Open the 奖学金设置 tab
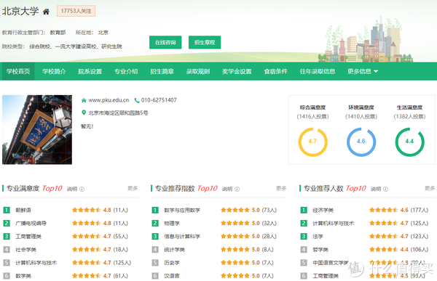The width and height of the screenshot is (437, 281). 237,71
